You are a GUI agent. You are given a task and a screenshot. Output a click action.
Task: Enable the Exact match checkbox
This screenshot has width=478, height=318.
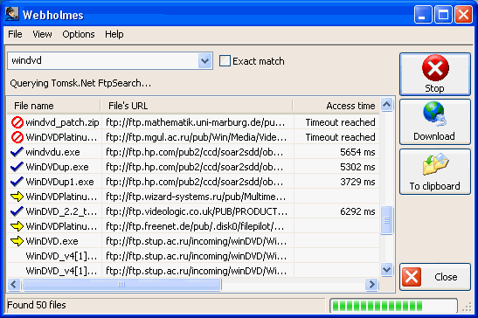coord(225,61)
